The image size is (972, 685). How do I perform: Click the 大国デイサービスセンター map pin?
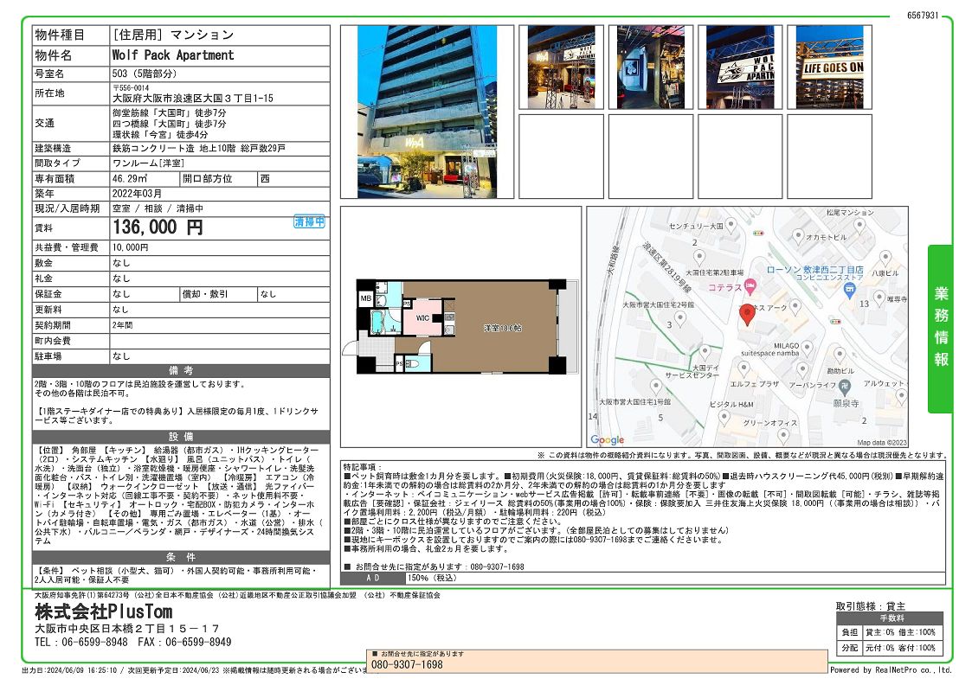tap(705, 353)
